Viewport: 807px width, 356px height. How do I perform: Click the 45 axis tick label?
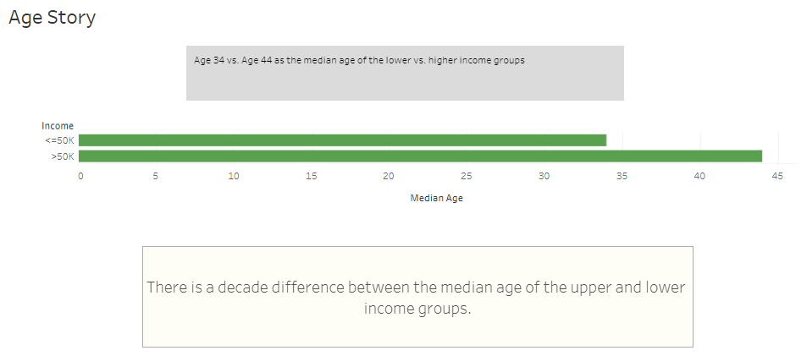point(777,176)
